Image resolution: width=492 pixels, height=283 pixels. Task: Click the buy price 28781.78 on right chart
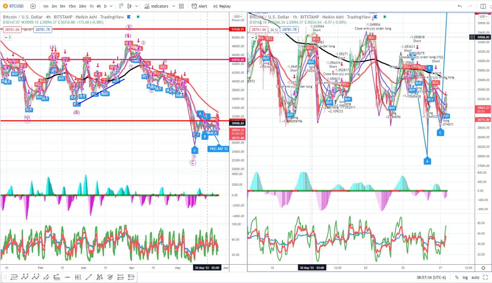[289, 30]
